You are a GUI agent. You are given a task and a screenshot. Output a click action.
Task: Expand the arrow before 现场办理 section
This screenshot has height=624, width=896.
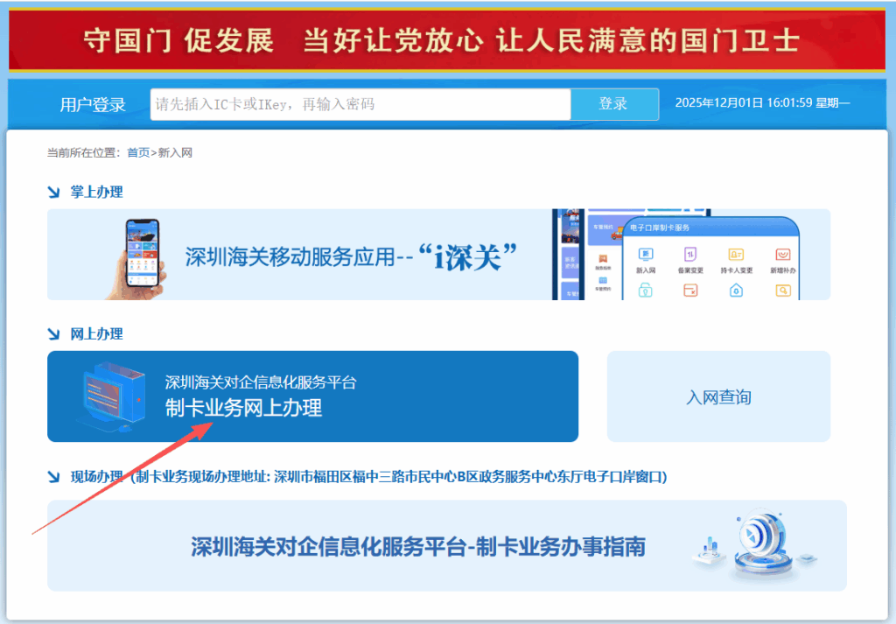[x=52, y=477]
